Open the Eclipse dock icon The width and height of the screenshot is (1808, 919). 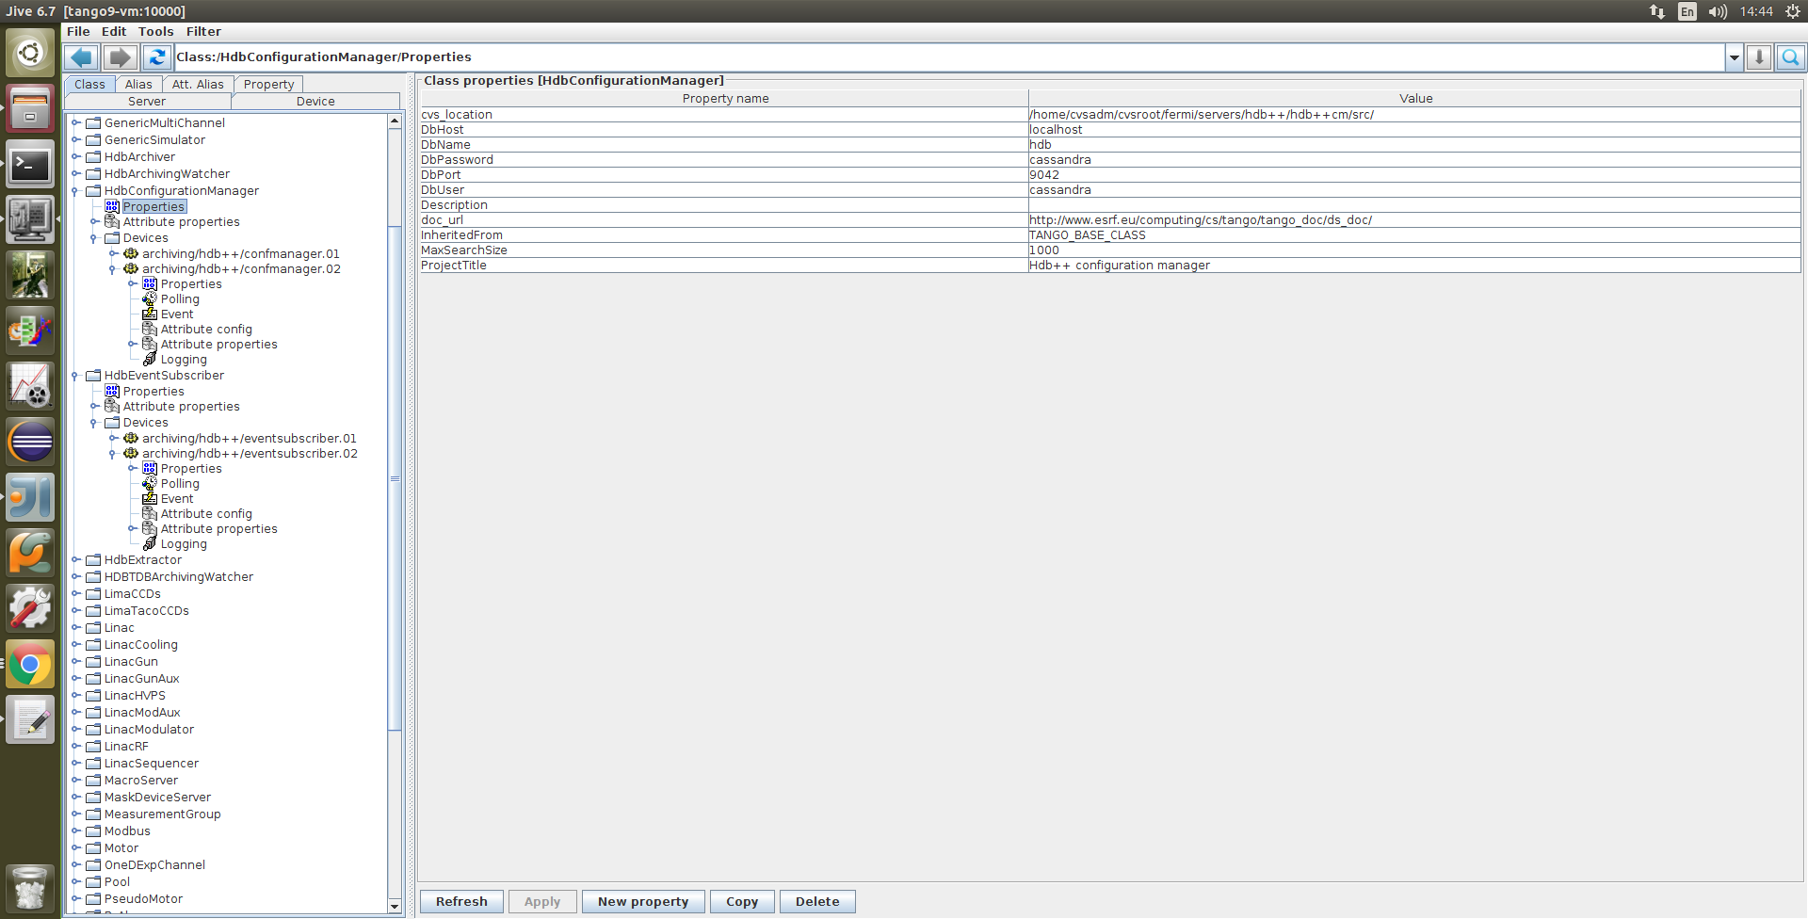(x=30, y=443)
